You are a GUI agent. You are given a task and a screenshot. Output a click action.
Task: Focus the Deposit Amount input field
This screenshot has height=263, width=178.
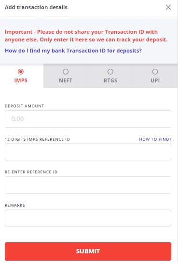[88, 119]
